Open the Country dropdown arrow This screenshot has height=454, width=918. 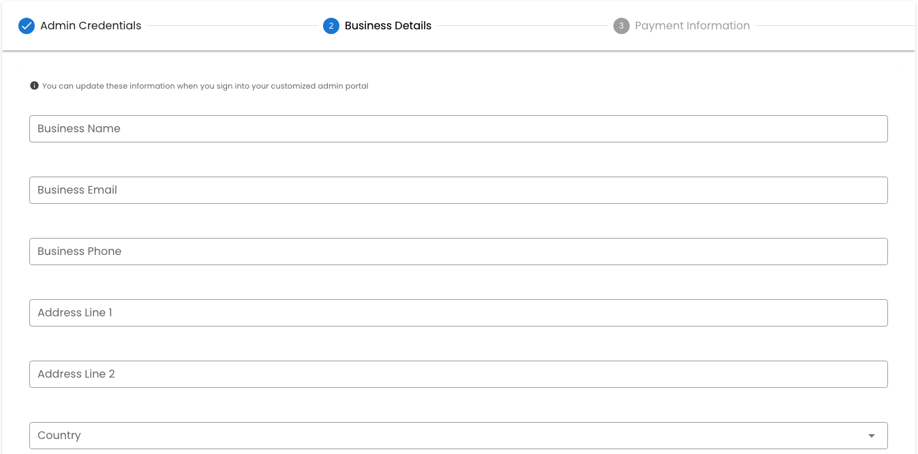(872, 436)
